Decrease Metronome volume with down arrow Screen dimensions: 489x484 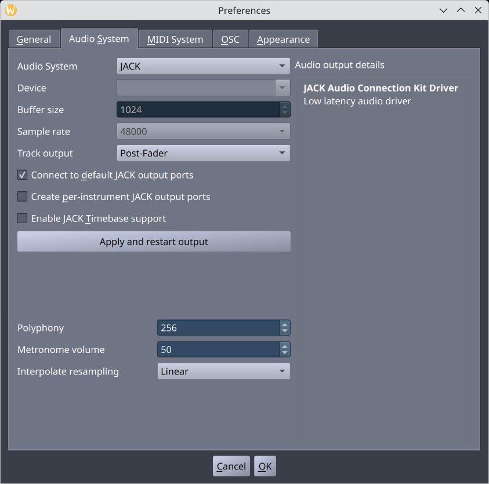pyautogui.click(x=284, y=353)
